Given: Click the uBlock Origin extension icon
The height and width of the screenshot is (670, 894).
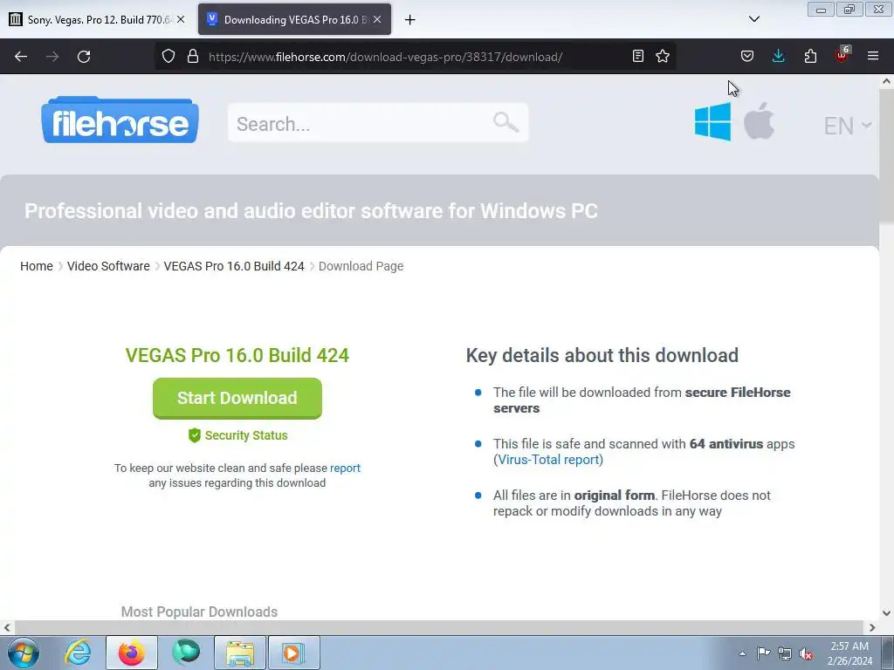Looking at the screenshot, I should [842, 55].
